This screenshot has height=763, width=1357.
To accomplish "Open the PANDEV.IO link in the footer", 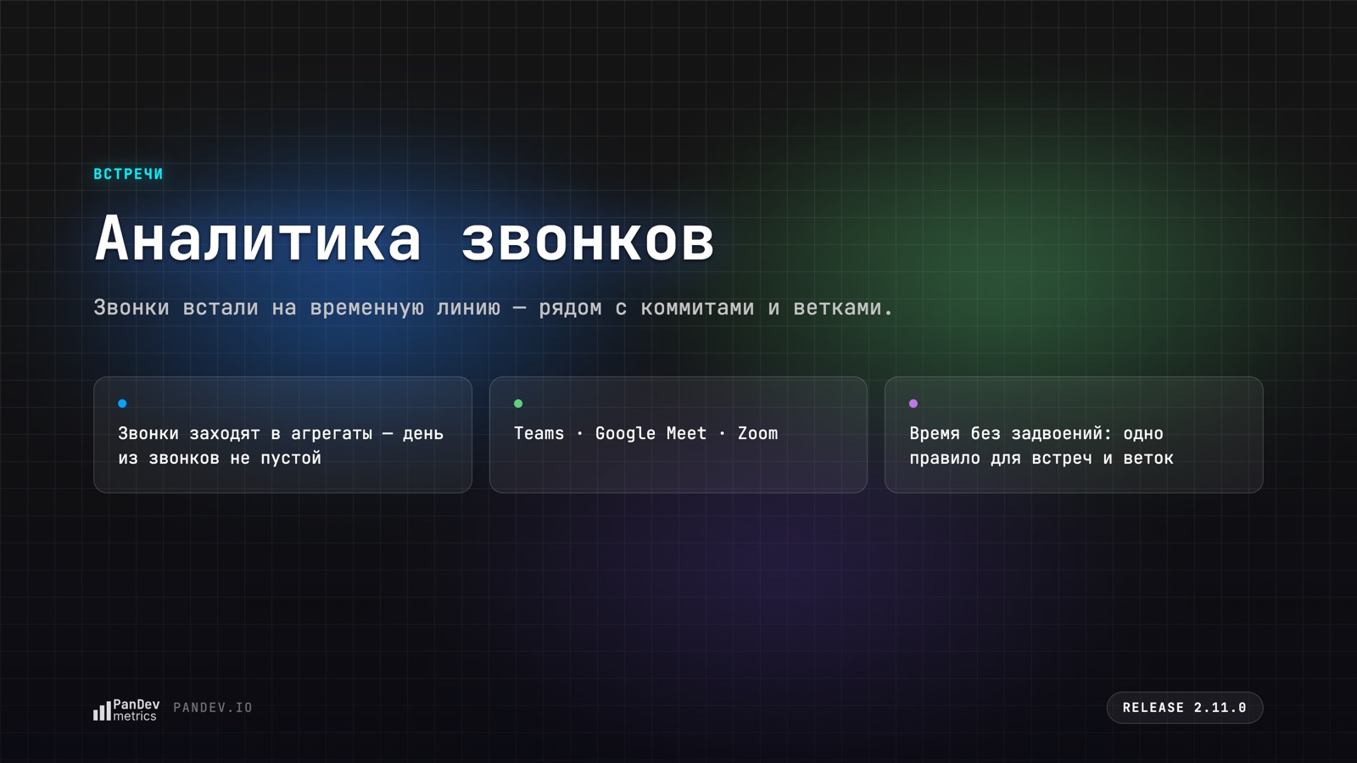I will click(x=213, y=708).
